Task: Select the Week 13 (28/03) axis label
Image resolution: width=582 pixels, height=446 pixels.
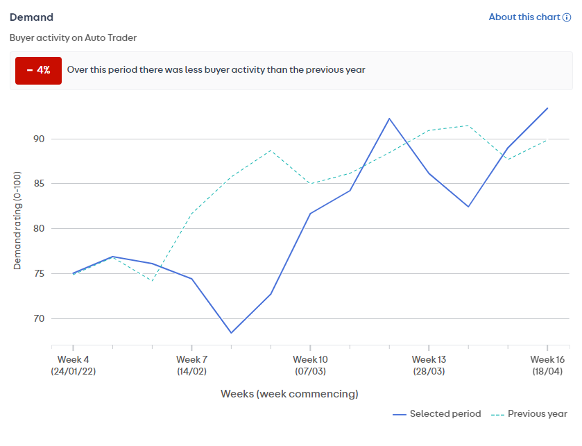Action: tap(429, 365)
